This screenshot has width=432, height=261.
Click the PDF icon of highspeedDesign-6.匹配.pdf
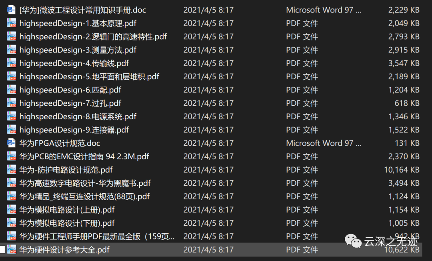point(11,90)
